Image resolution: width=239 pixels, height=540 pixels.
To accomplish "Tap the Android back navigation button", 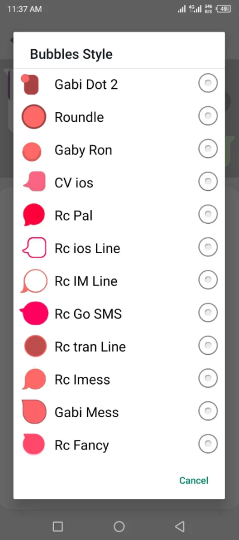I will pyautogui.click(x=180, y=526).
